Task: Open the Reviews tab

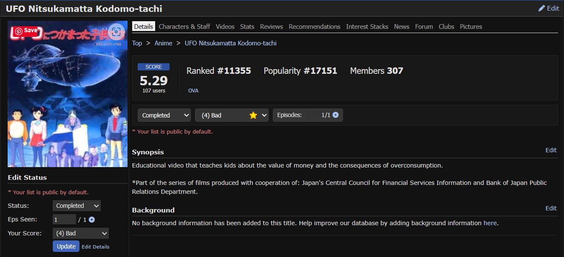Action: coord(272,26)
